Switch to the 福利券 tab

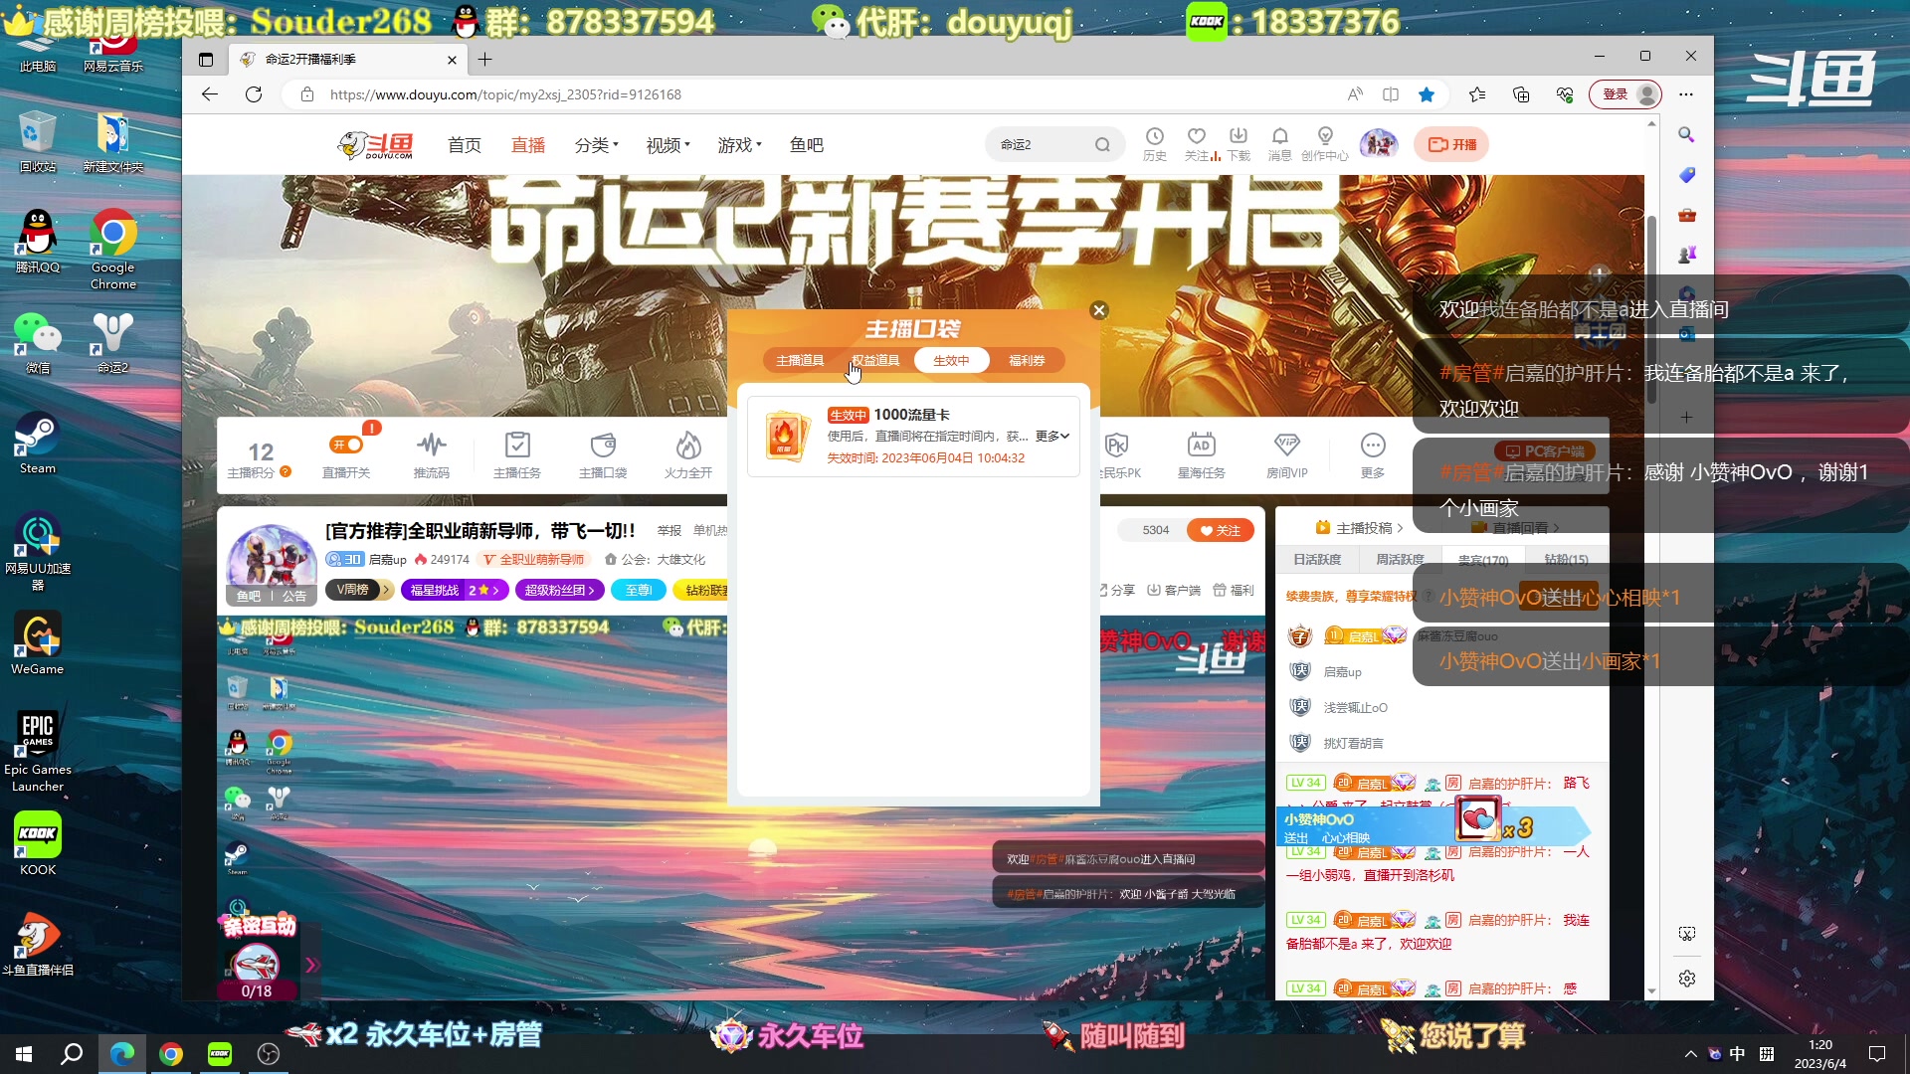[1027, 360]
